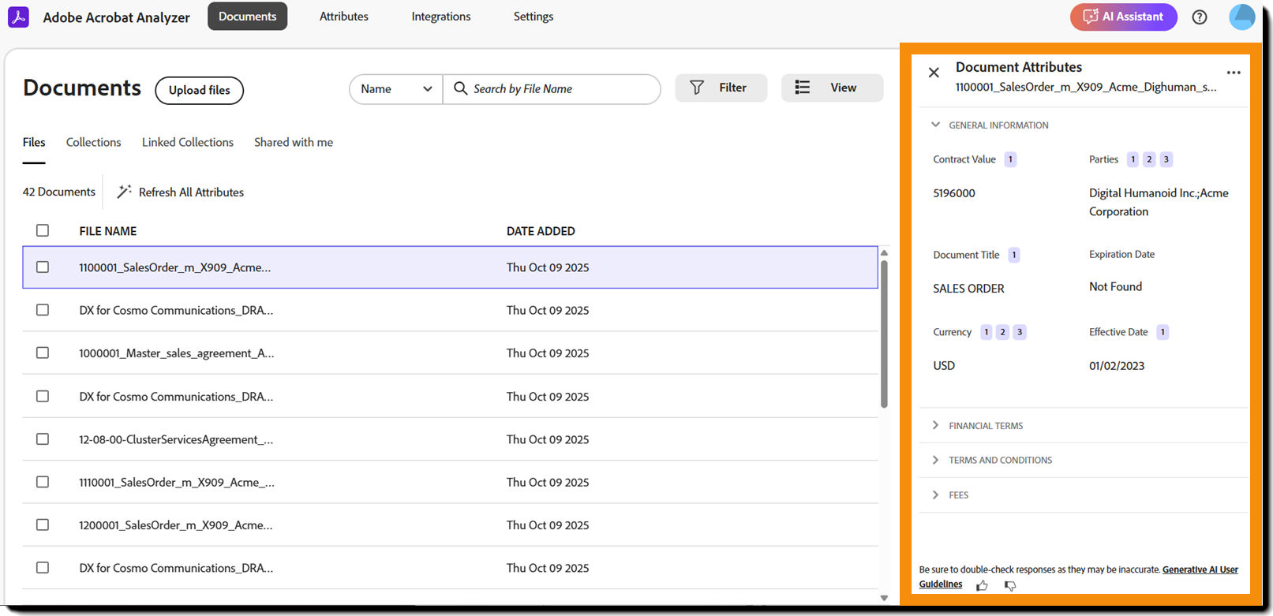1273x616 pixels.
Task: Click Currency source badge 1
Action: click(x=986, y=332)
